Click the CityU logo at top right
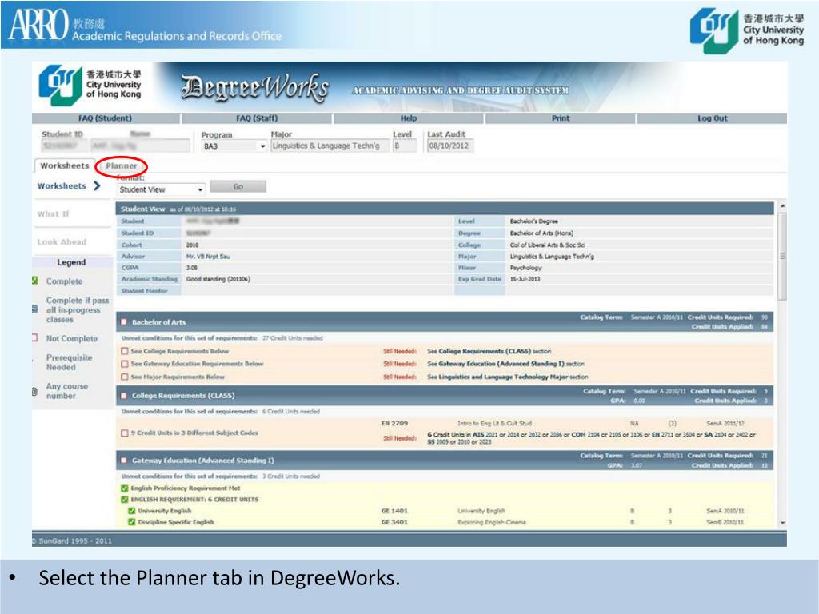This screenshot has height=614, width=819. [747, 30]
